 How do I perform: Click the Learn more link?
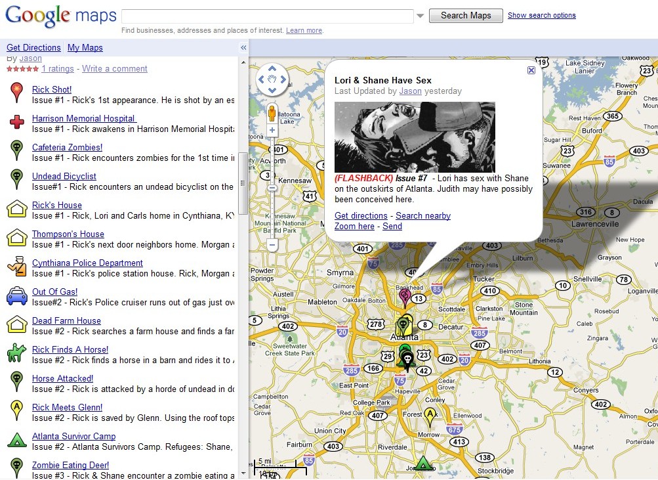point(304,30)
